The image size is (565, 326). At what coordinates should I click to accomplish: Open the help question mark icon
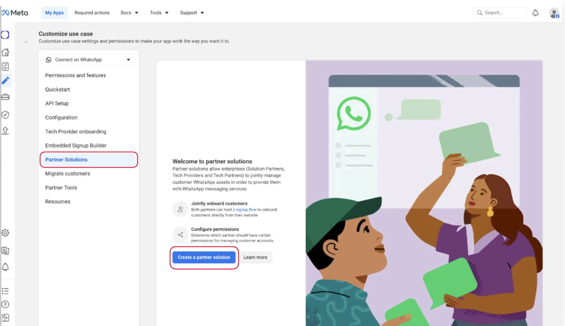point(5,304)
